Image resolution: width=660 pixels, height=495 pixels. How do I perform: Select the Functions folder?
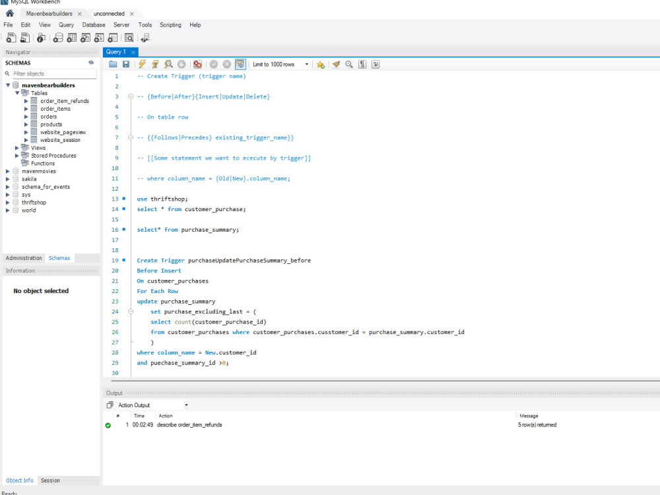[42, 163]
